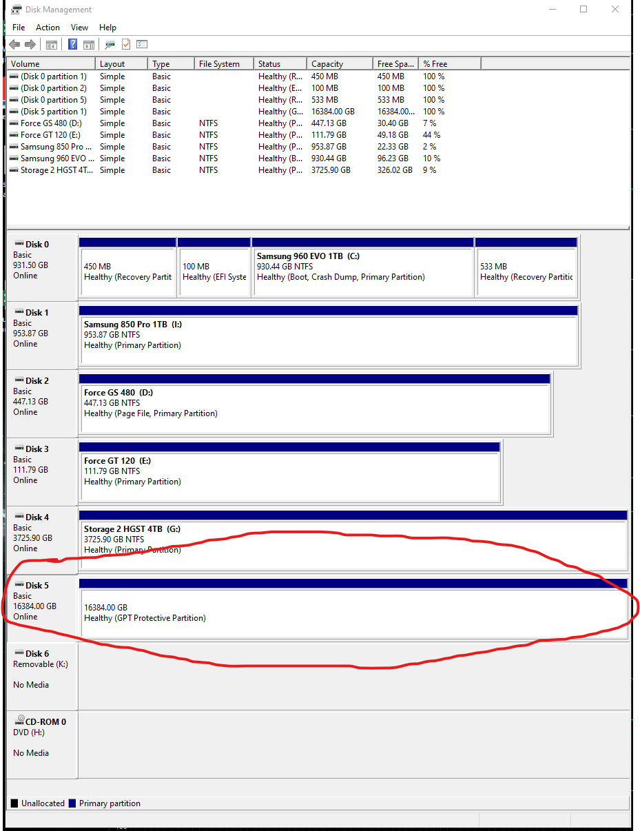This screenshot has height=831, width=640.
Task: Click the Show/Hide Action Pane icon
Action: tap(89, 45)
